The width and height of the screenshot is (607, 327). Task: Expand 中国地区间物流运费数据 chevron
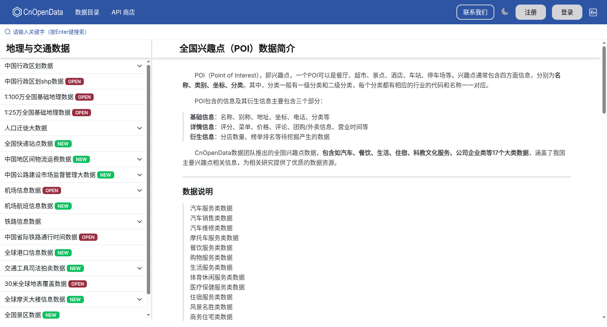(x=140, y=159)
